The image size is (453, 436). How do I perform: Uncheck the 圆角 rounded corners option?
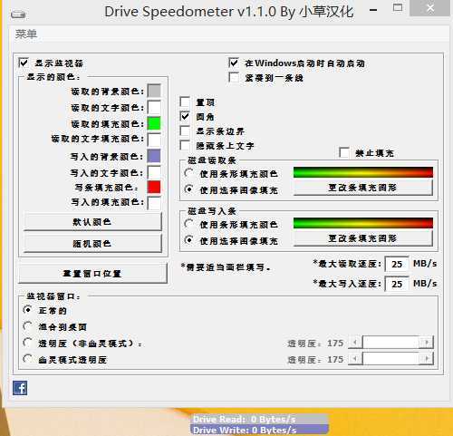(x=185, y=116)
